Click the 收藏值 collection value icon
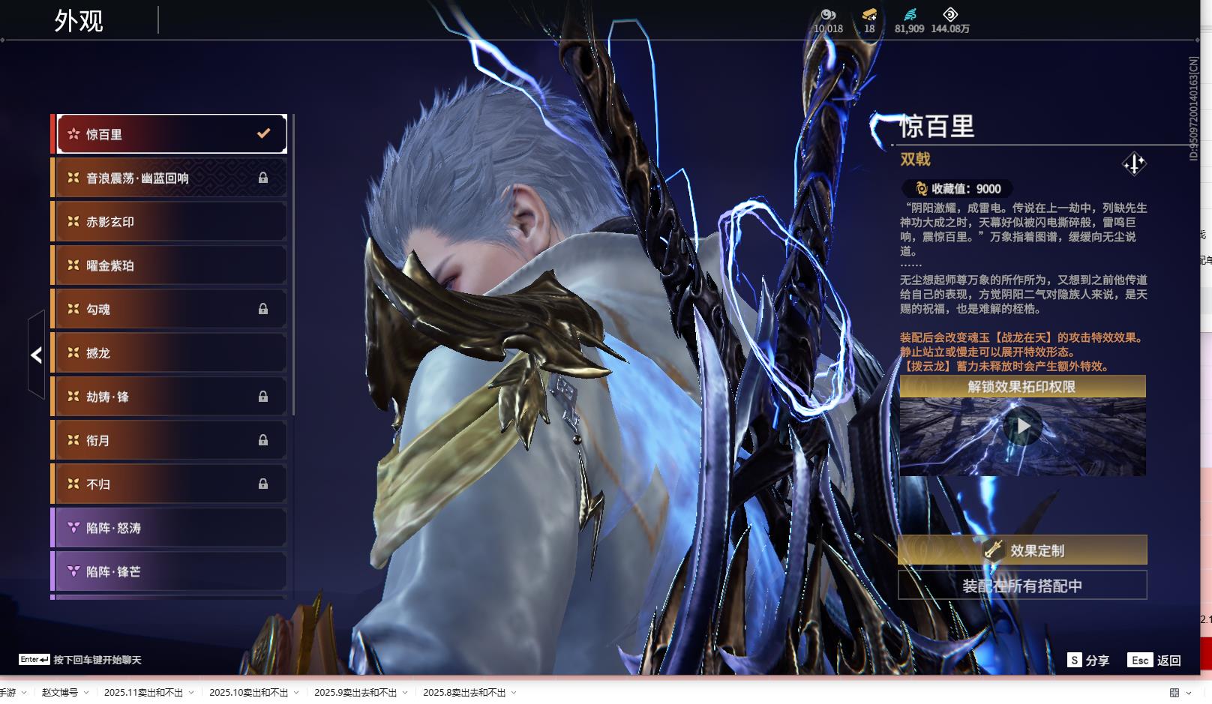The width and height of the screenshot is (1212, 704). pos(921,189)
